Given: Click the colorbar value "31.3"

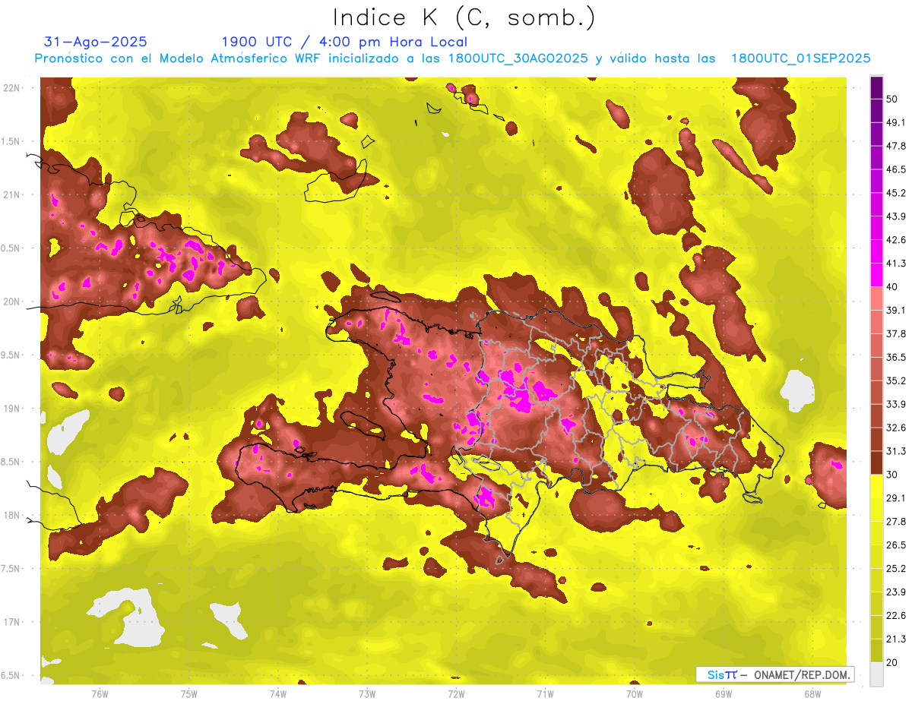Looking at the screenshot, I should [x=896, y=451].
